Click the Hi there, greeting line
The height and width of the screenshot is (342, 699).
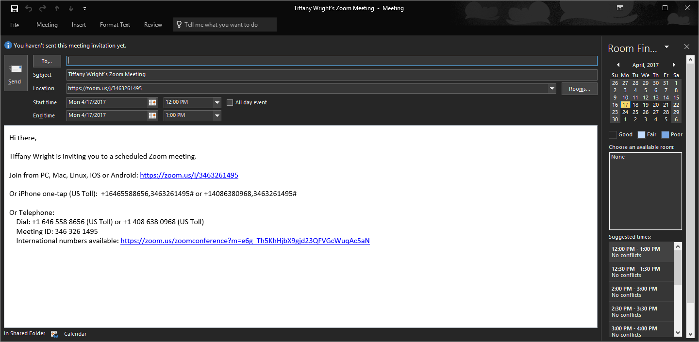(x=23, y=138)
